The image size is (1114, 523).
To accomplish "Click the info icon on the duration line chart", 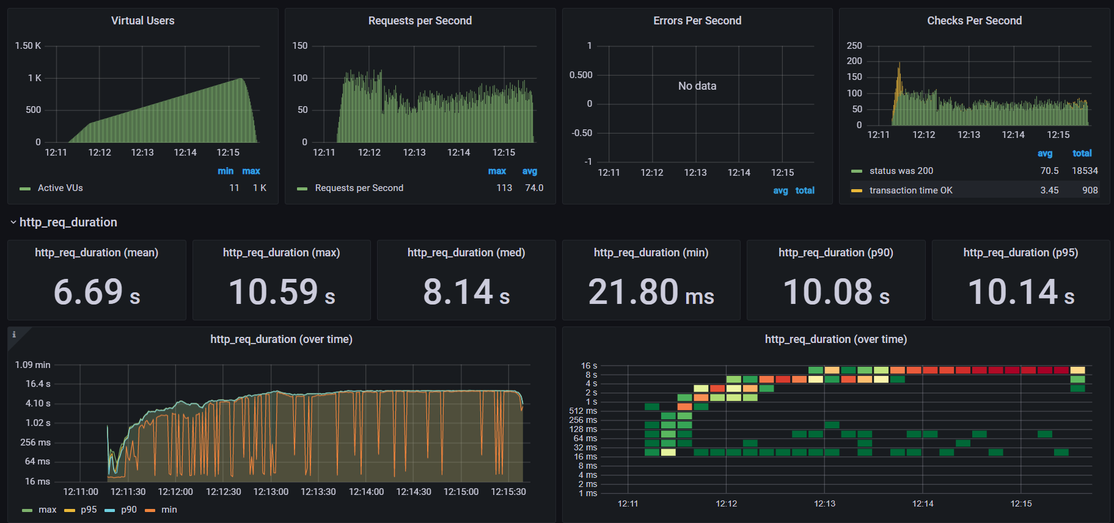I will click(x=14, y=334).
